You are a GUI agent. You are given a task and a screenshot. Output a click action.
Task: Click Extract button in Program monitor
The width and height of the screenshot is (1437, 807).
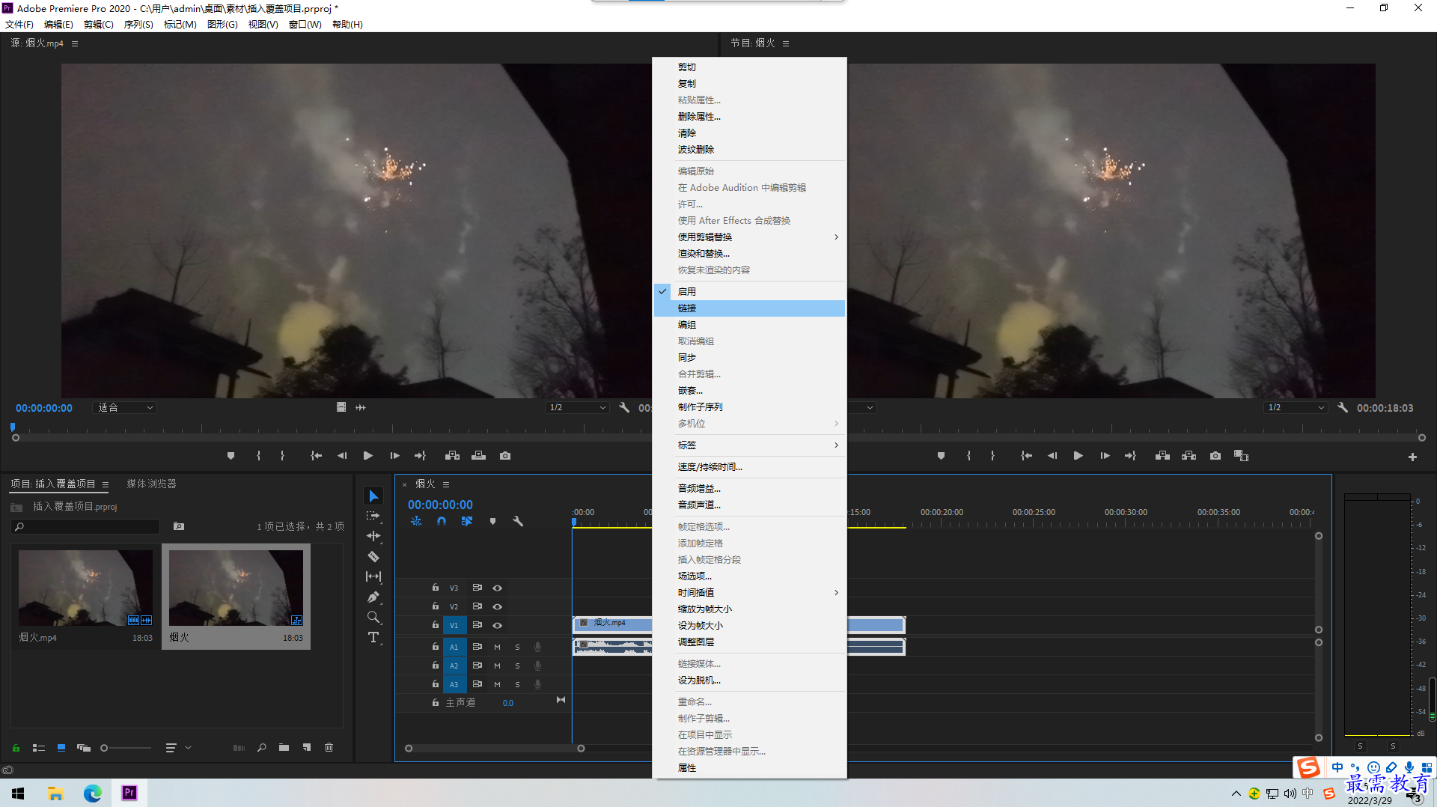pyautogui.click(x=1189, y=455)
